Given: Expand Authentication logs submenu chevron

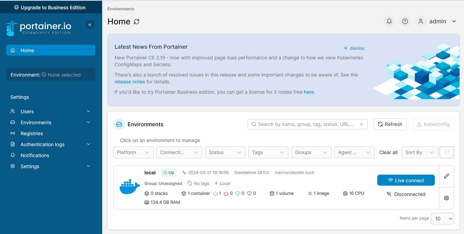Looking at the screenshot, I should [x=88, y=144].
